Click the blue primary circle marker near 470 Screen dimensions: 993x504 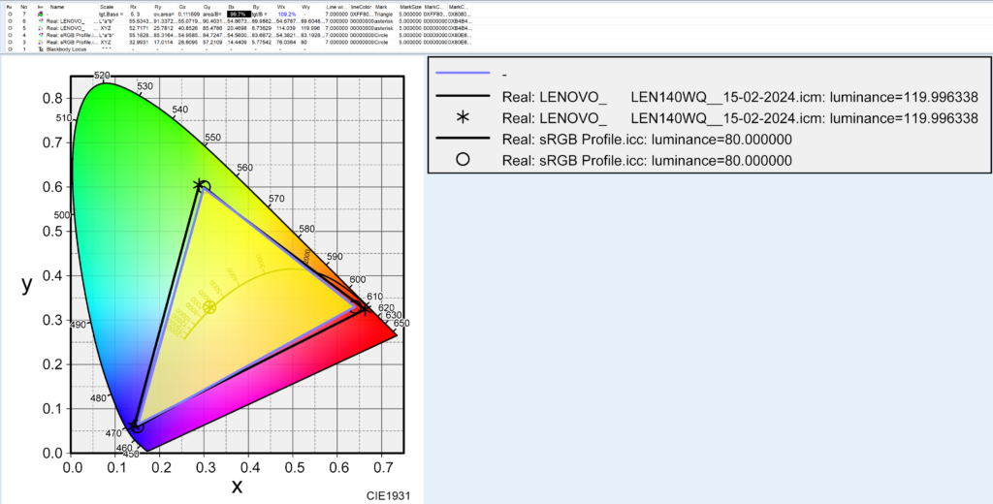click(x=138, y=427)
